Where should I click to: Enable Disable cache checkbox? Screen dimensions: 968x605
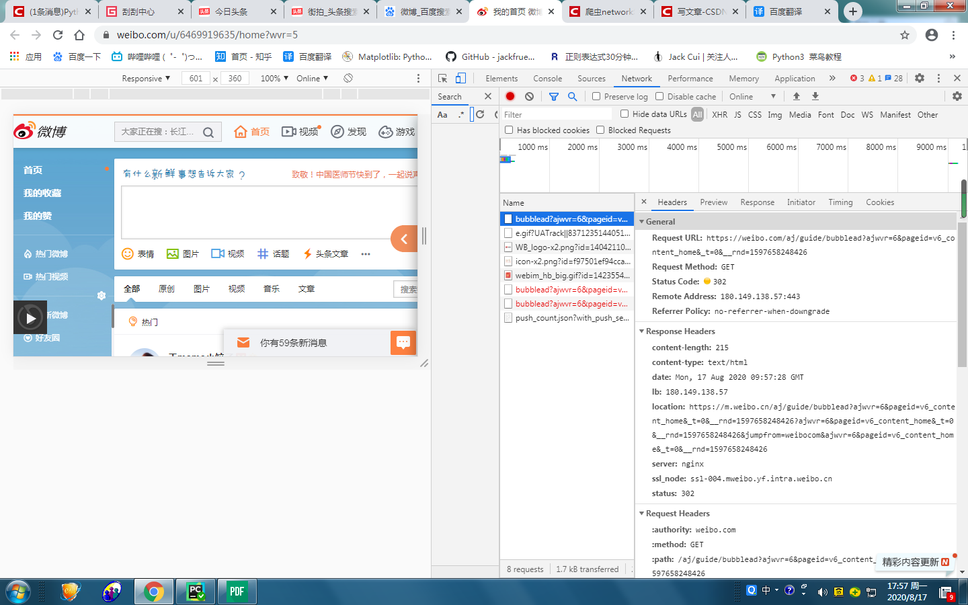point(659,96)
